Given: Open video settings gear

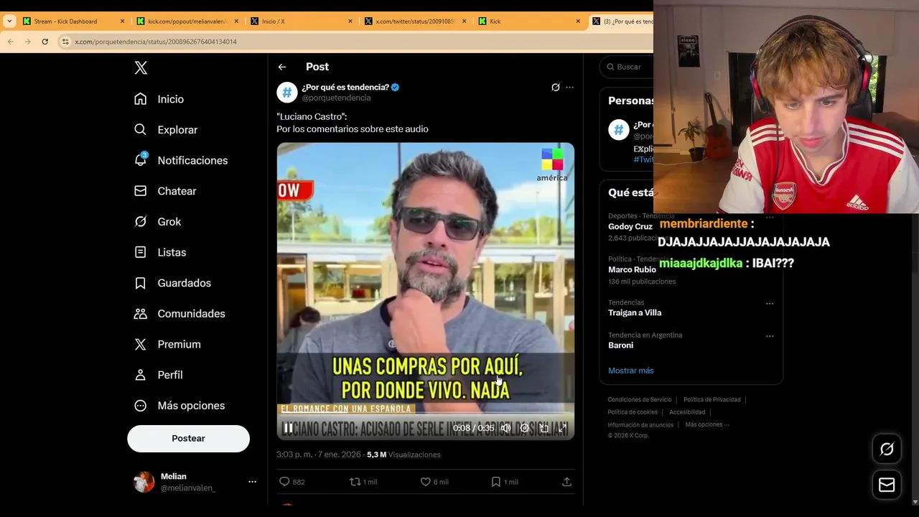Looking at the screenshot, I should tap(525, 428).
